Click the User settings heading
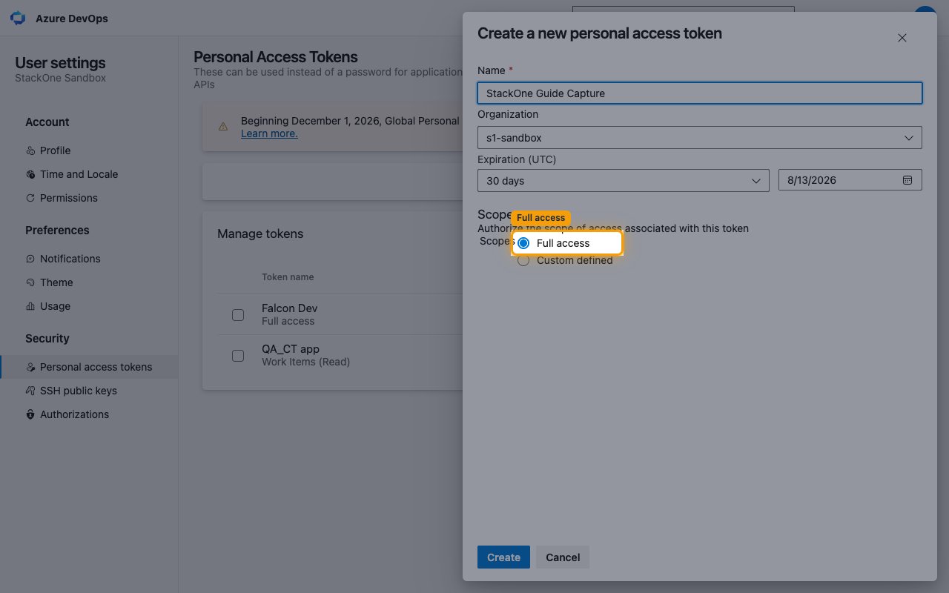 pos(61,63)
